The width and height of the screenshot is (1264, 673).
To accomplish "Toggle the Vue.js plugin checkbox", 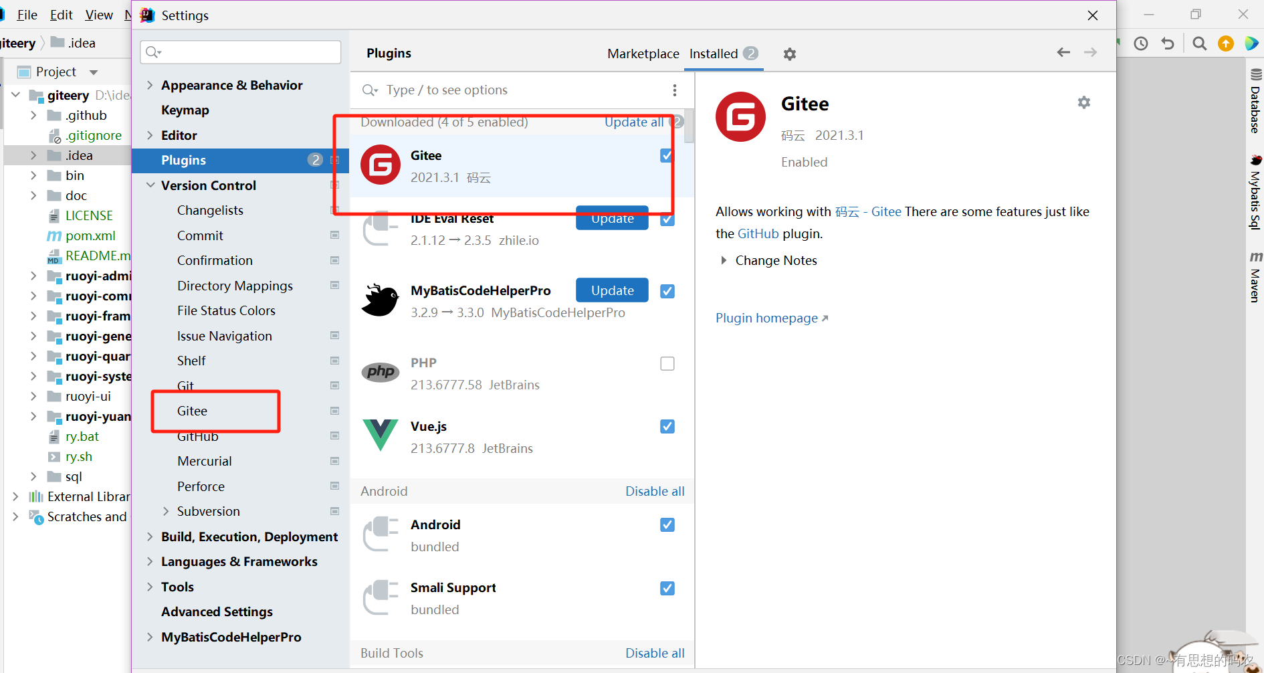I will tap(667, 426).
